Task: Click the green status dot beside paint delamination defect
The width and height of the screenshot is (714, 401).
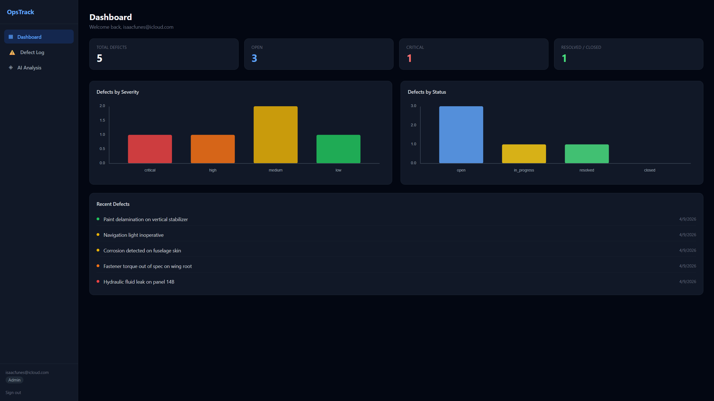Action: [x=98, y=219]
